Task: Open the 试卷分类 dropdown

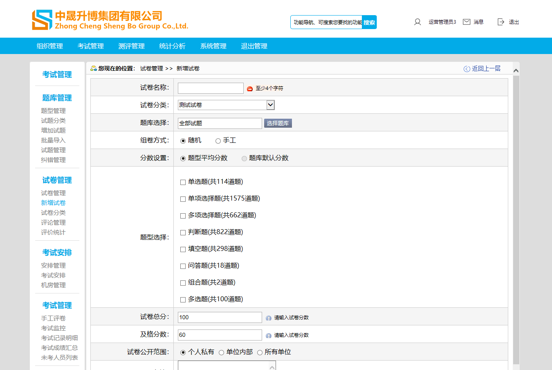Action: [226, 105]
